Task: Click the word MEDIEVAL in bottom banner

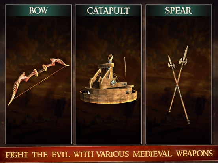Action: click(152, 154)
